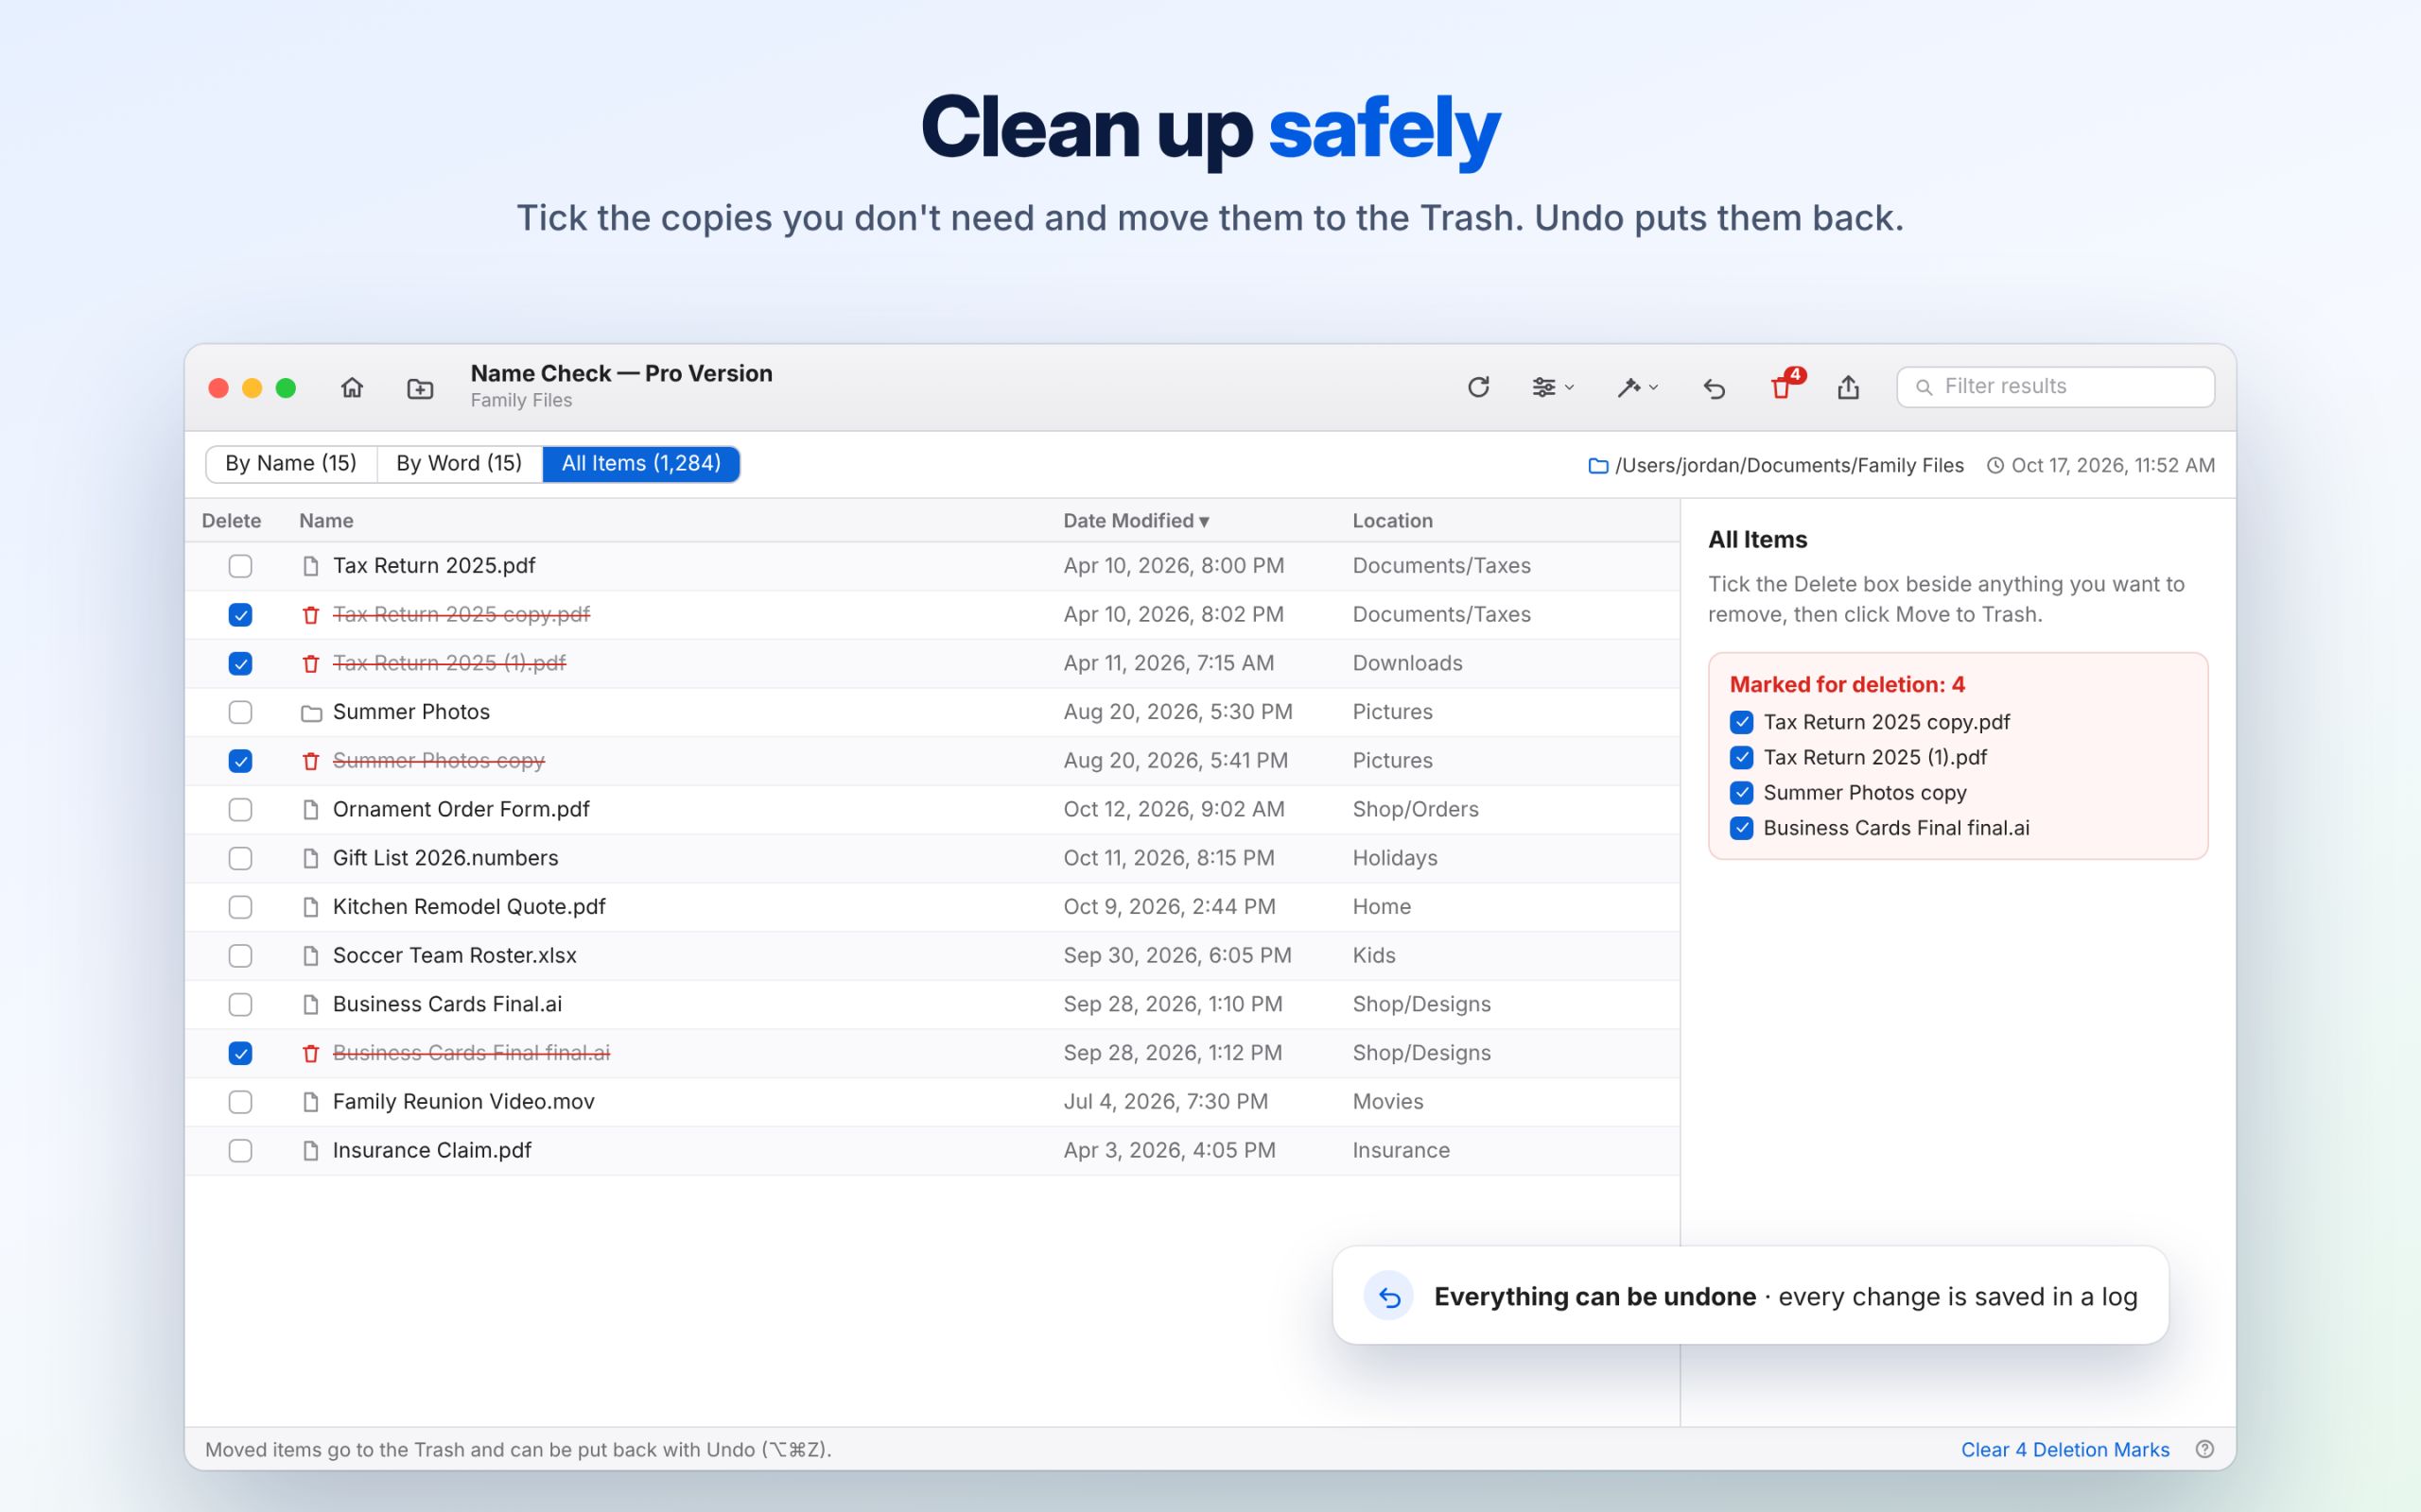Select the Soccer Team Roster.xlsx row
The image size is (2421, 1512).
click(x=932, y=956)
